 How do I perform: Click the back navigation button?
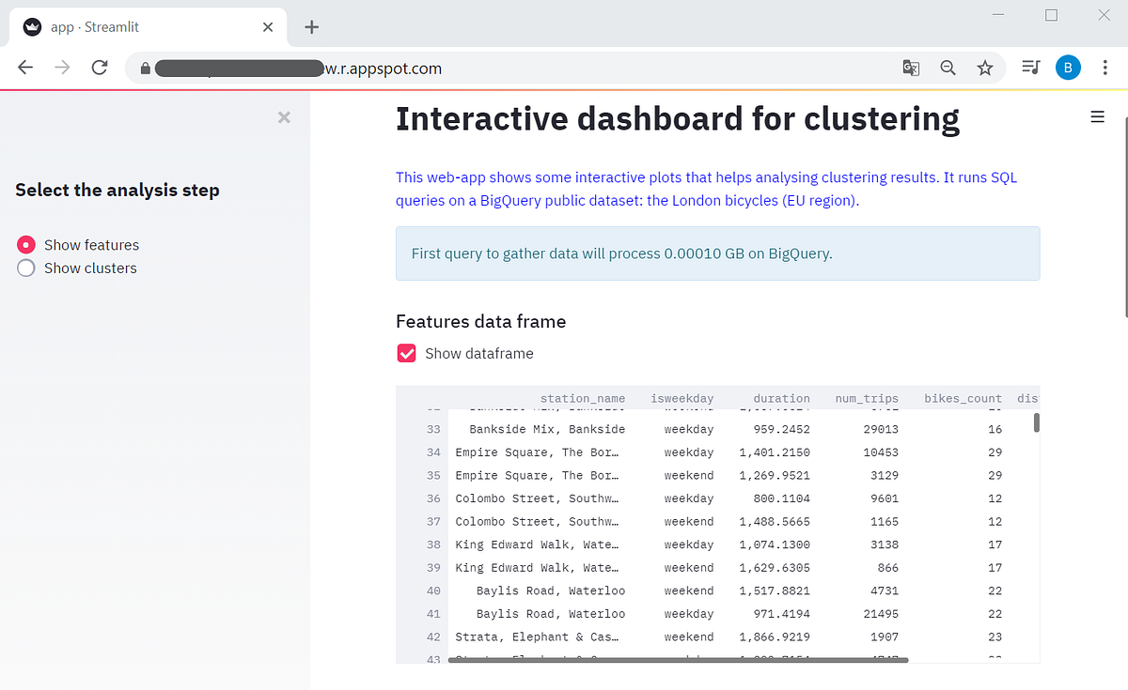pyautogui.click(x=24, y=68)
